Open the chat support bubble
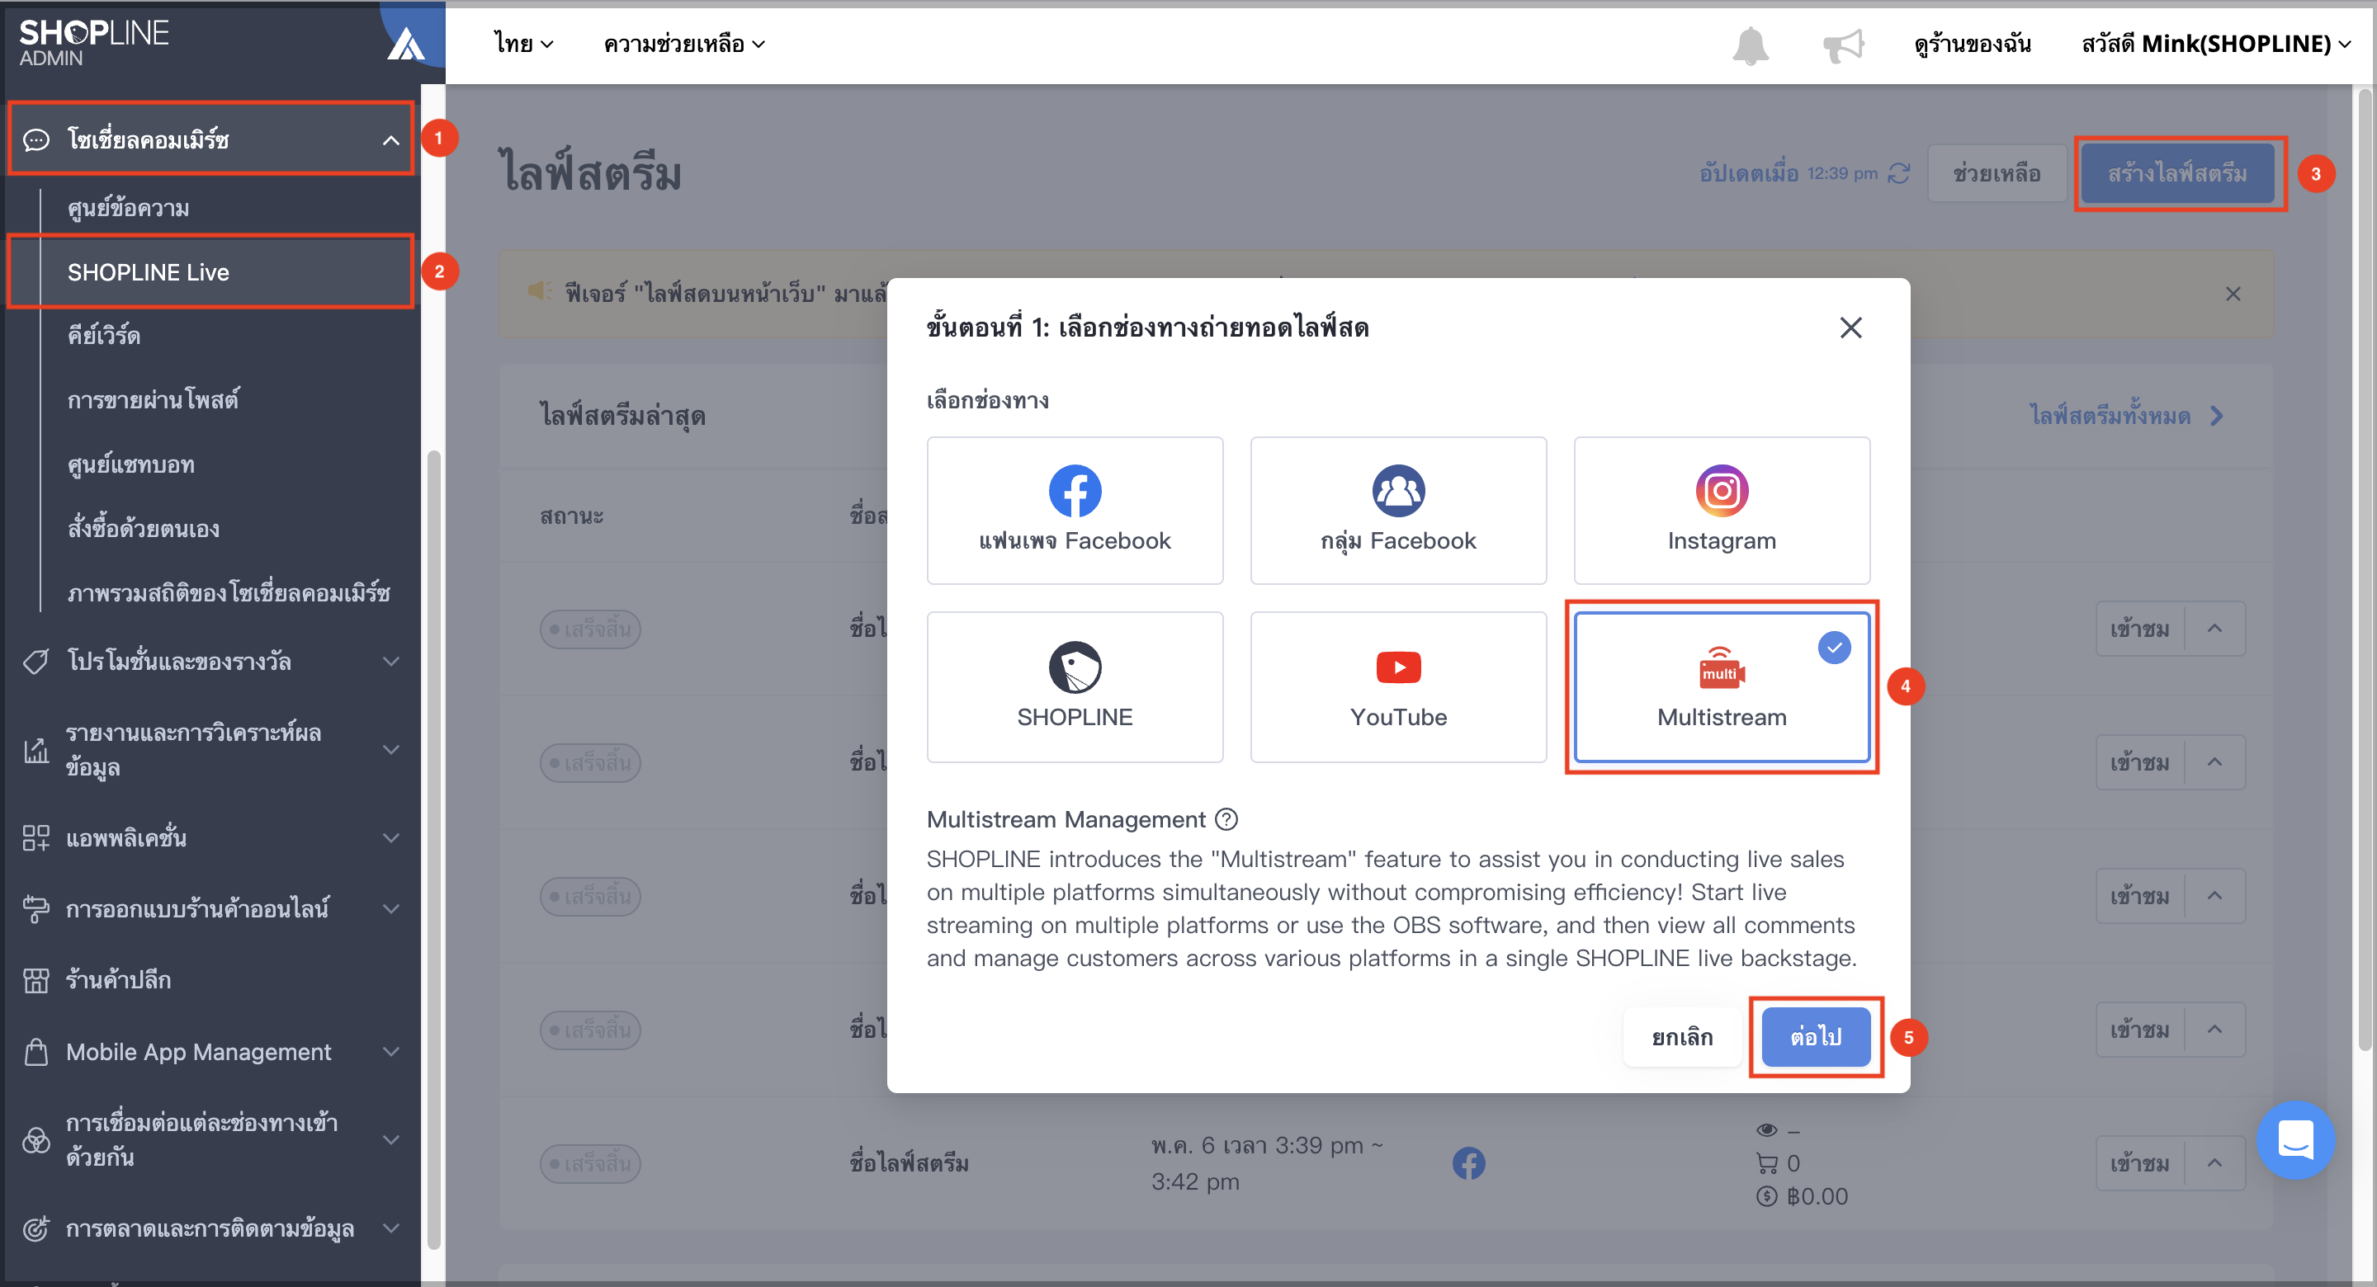The height and width of the screenshot is (1287, 2377). point(2294,1139)
